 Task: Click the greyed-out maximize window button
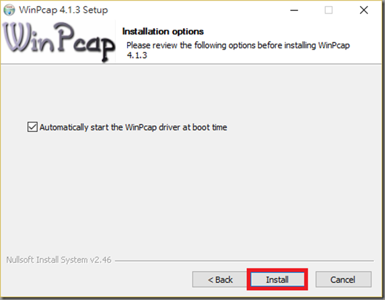click(x=328, y=10)
